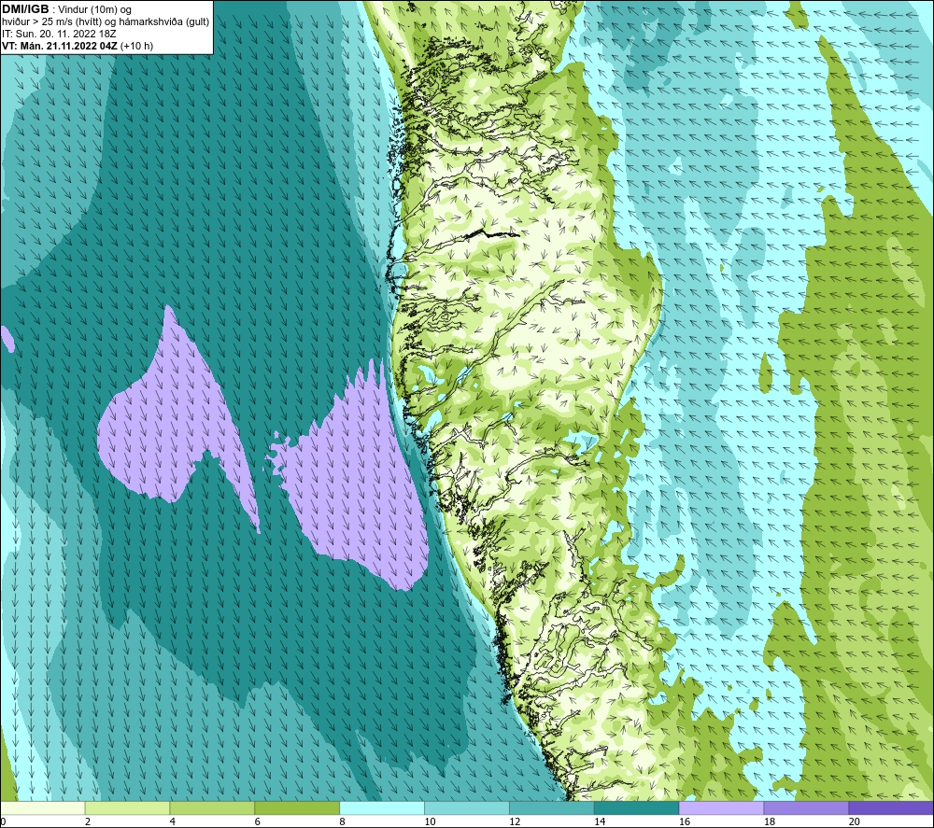Click the 2-4 m/s light green legend swatch
This screenshot has height=828, width=934.
127,807
